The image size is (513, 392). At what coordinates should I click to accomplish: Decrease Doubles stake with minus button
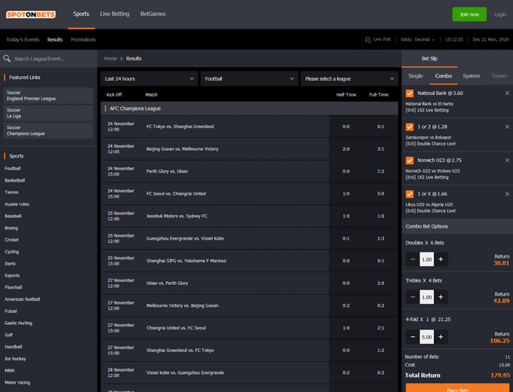pyautogui.click(x=413, y=259)
